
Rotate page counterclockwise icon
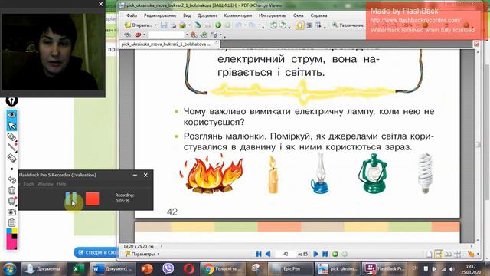[x=273, y=25]
